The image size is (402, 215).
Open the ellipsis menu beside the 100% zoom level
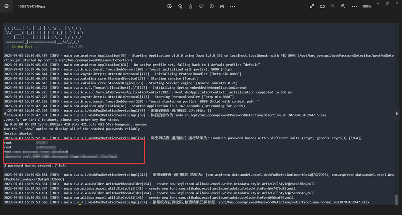click(354, 6)
